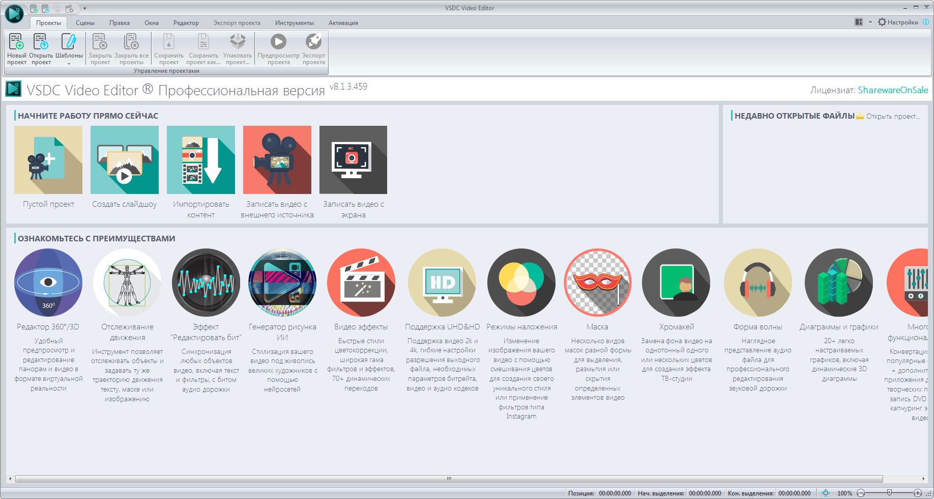Open the Motion Tracking feature icon
The image size is (934, 499).
[127, 283]
